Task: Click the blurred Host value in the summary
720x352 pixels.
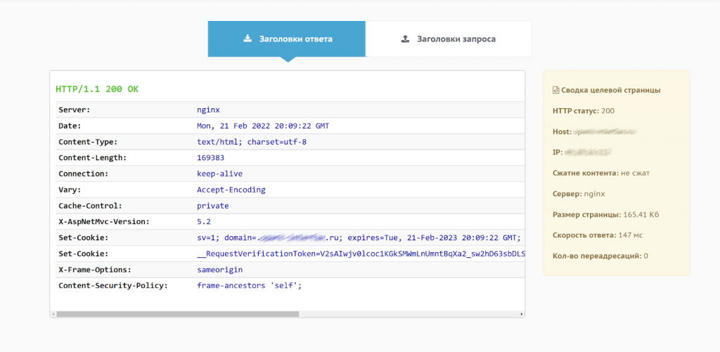Action: click(605, 131)
